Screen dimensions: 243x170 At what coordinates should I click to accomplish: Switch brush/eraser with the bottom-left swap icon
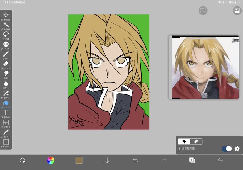pyautogui.click(x=22, y=160)
